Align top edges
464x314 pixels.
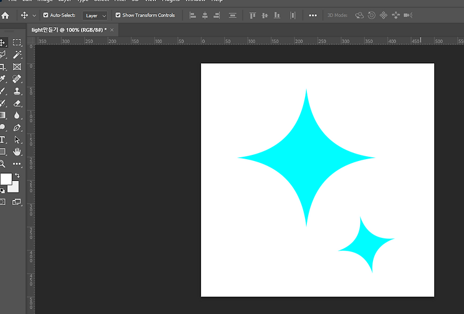coord(252,15)
